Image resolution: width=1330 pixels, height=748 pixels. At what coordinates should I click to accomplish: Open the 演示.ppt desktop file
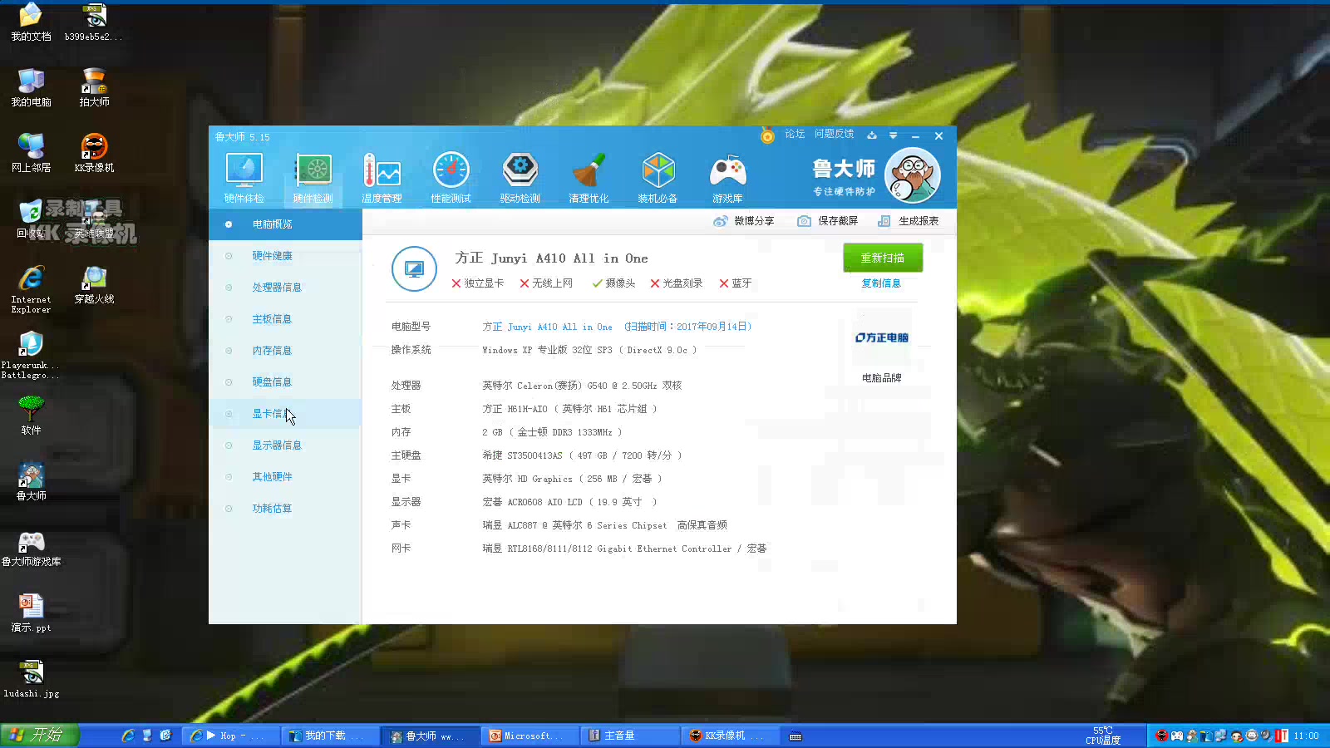tap(31, 613)
